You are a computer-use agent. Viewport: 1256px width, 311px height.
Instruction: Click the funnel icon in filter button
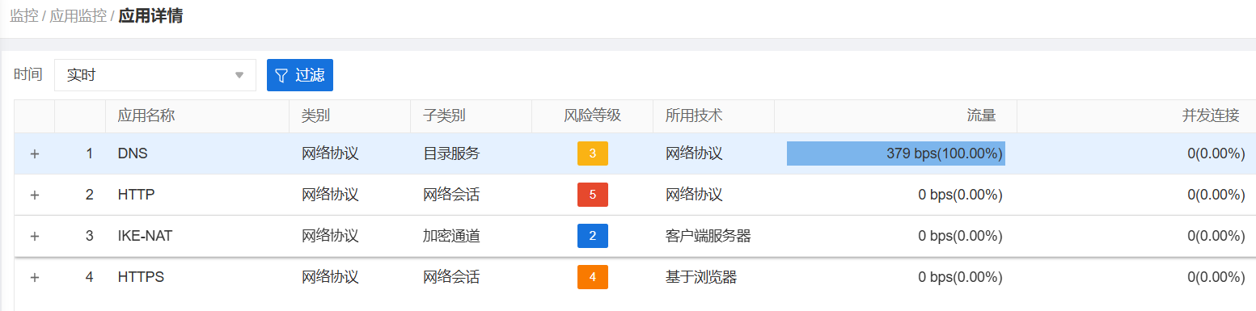(281, 75)
